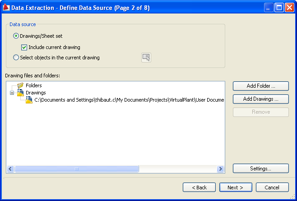Click the scroll left arrow
Image resolution: width=297 pixels, height=201 pixels.
point(10,169)
